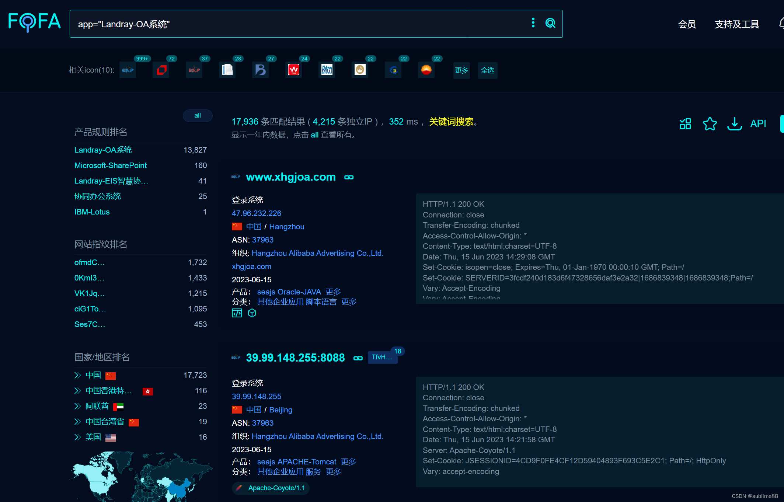Show 更多 categories after 脚本语言
Viewport: 784px width, 502px height.
pos(349,302)
